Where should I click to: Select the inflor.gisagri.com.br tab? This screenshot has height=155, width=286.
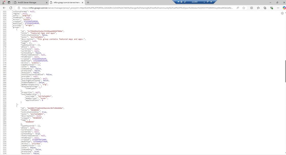[x=67, y=3]
